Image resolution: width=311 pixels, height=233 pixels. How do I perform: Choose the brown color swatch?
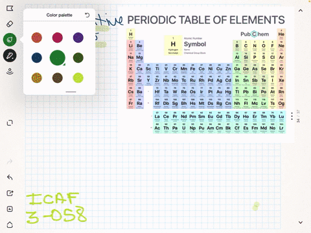click(58, 78)
